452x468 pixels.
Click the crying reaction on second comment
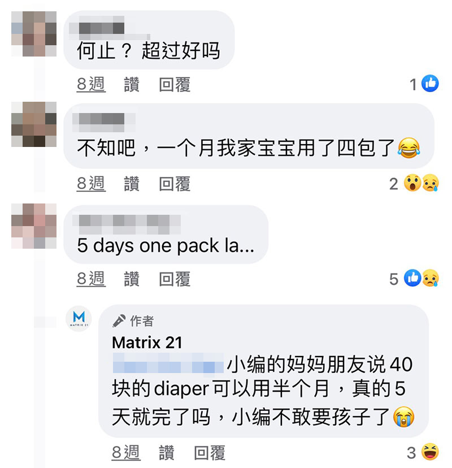coord(431,183)
